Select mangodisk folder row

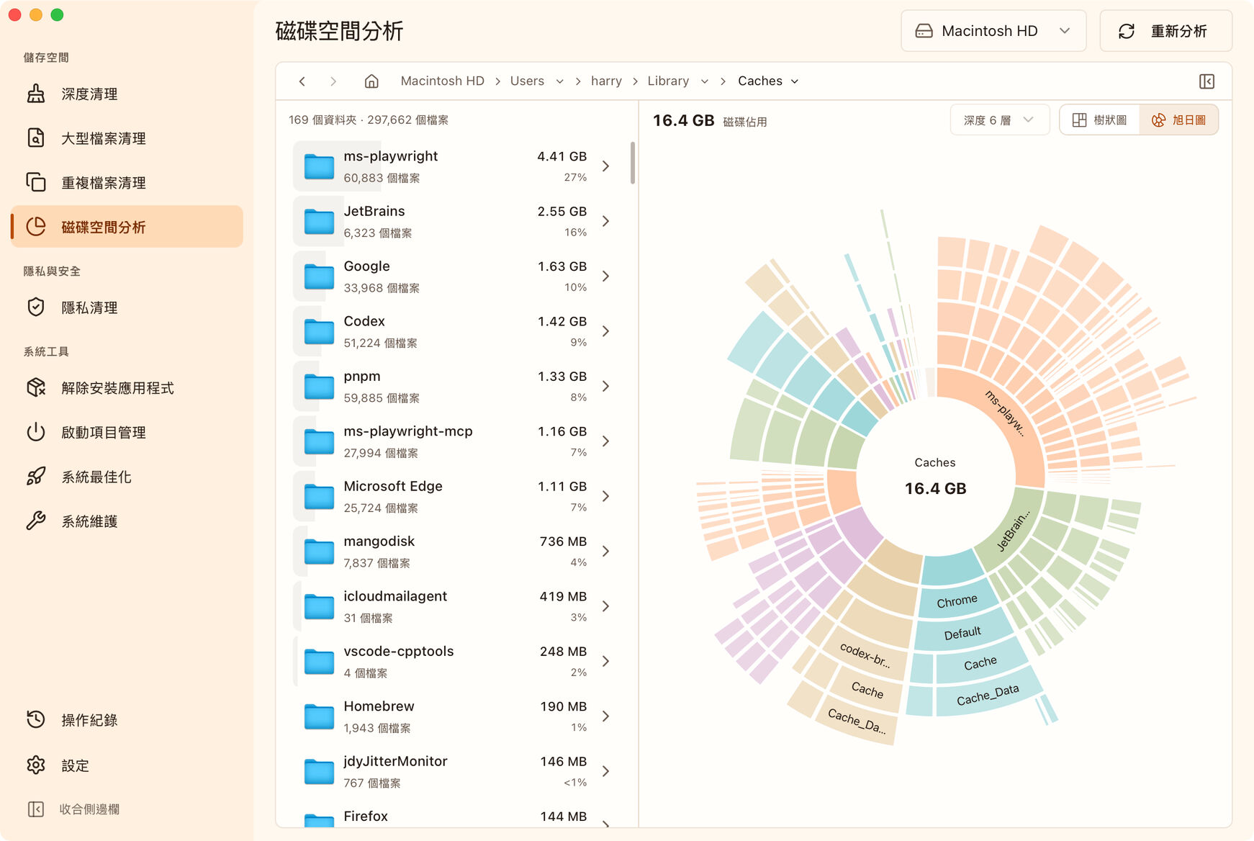pos(455,552)
